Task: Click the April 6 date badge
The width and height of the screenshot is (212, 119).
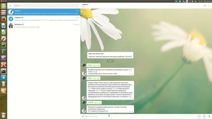Action: 110,61
